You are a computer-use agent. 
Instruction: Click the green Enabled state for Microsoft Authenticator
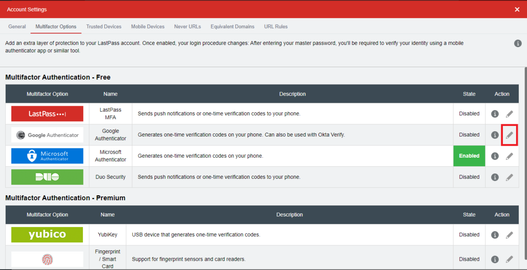[469, 156]
